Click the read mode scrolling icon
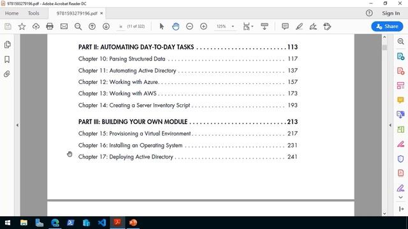 [265, 26]
